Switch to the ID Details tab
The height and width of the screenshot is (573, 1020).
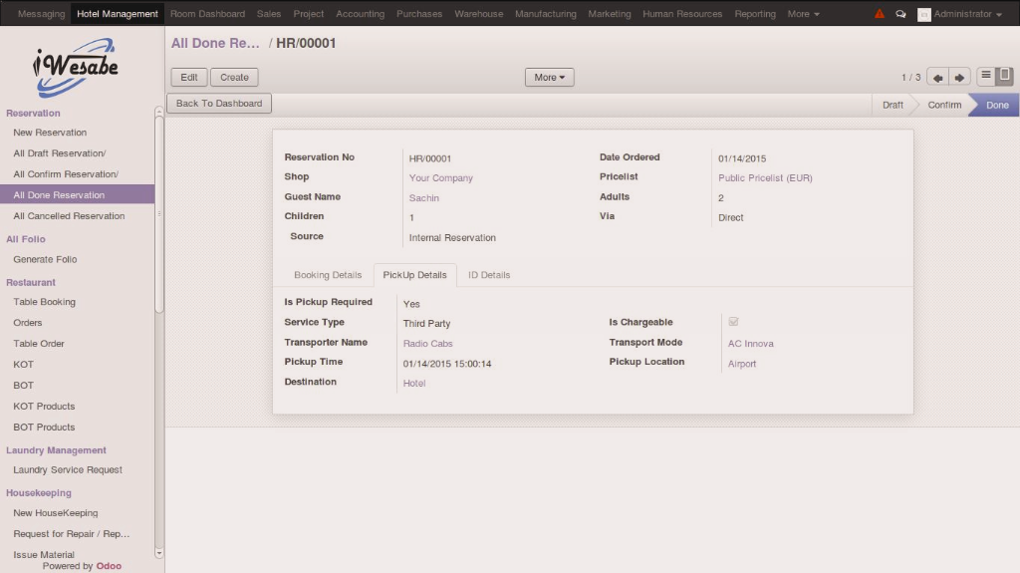point(489,275)
